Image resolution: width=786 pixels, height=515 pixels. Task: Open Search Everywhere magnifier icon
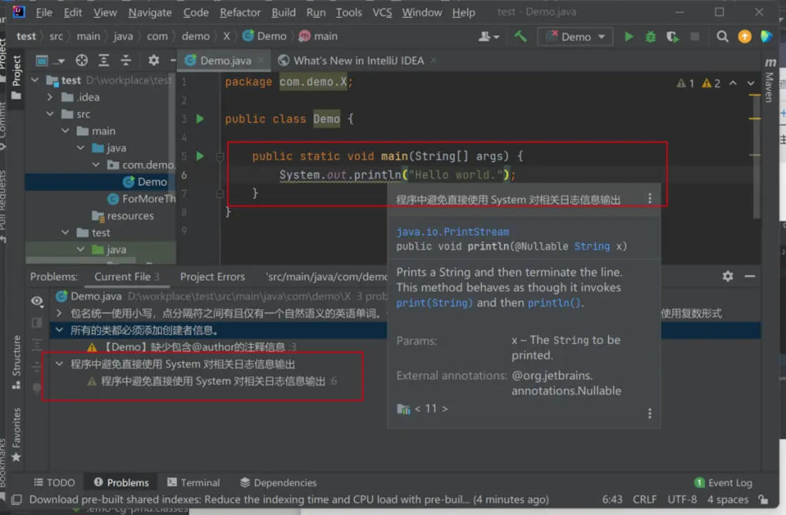pos(722,36)
